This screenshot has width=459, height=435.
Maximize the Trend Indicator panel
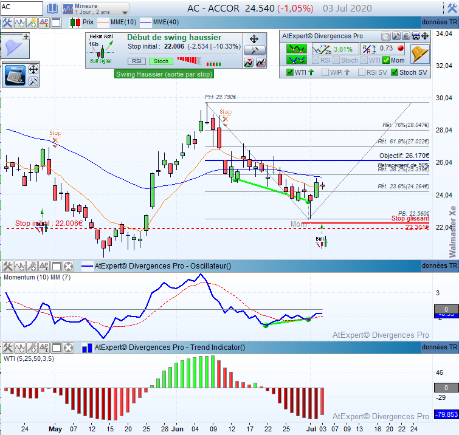(56, 348)
